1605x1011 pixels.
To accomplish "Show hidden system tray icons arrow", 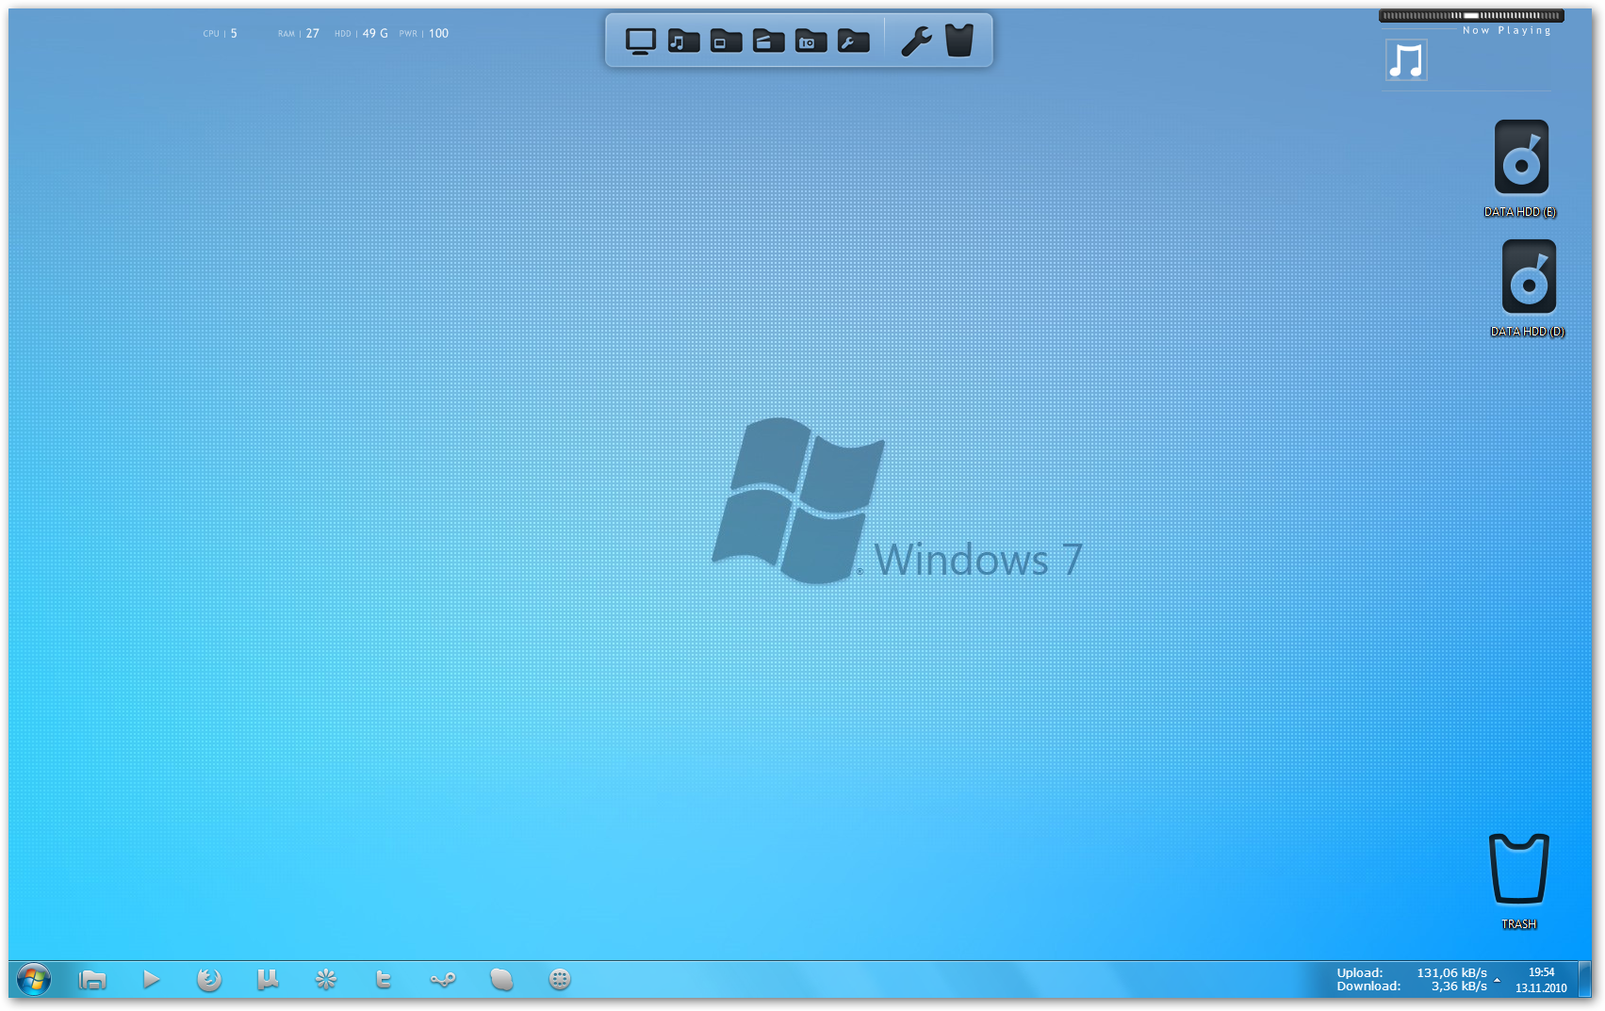I will click(x=1497, y=980).
